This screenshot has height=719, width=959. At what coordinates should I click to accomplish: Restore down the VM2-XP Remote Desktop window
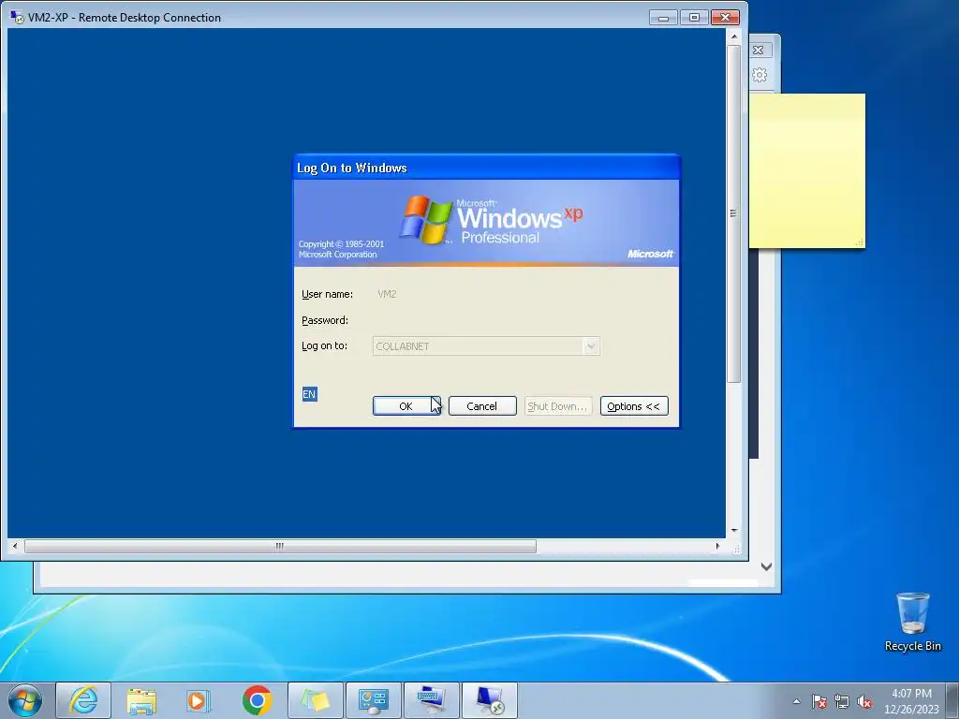click(694, 17)
